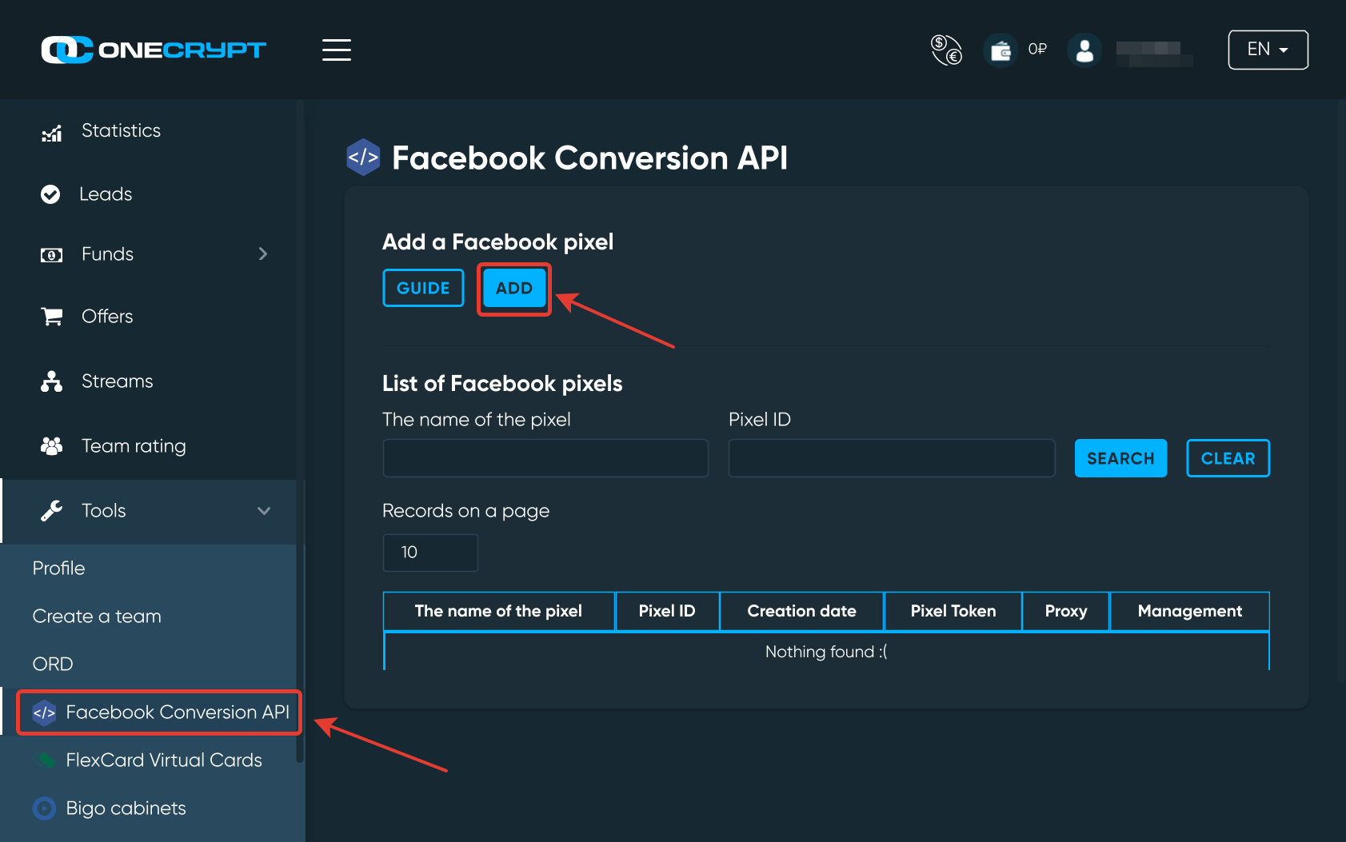
Task: Click the 0₽ balance amount
Action: coord(1037,50)
